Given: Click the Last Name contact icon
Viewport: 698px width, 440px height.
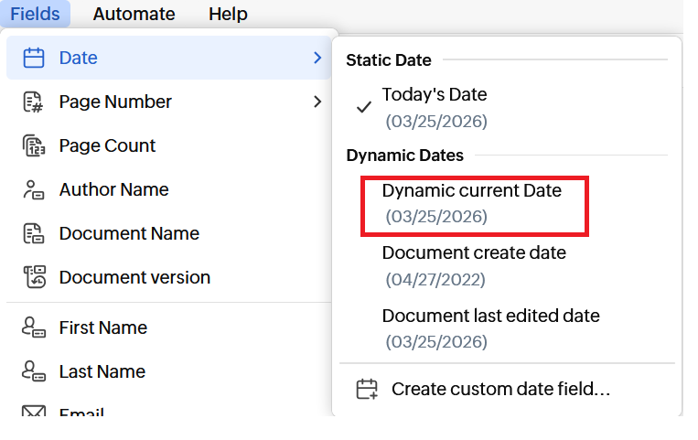Looking at the screenshot, I should [x=33, y=371].
